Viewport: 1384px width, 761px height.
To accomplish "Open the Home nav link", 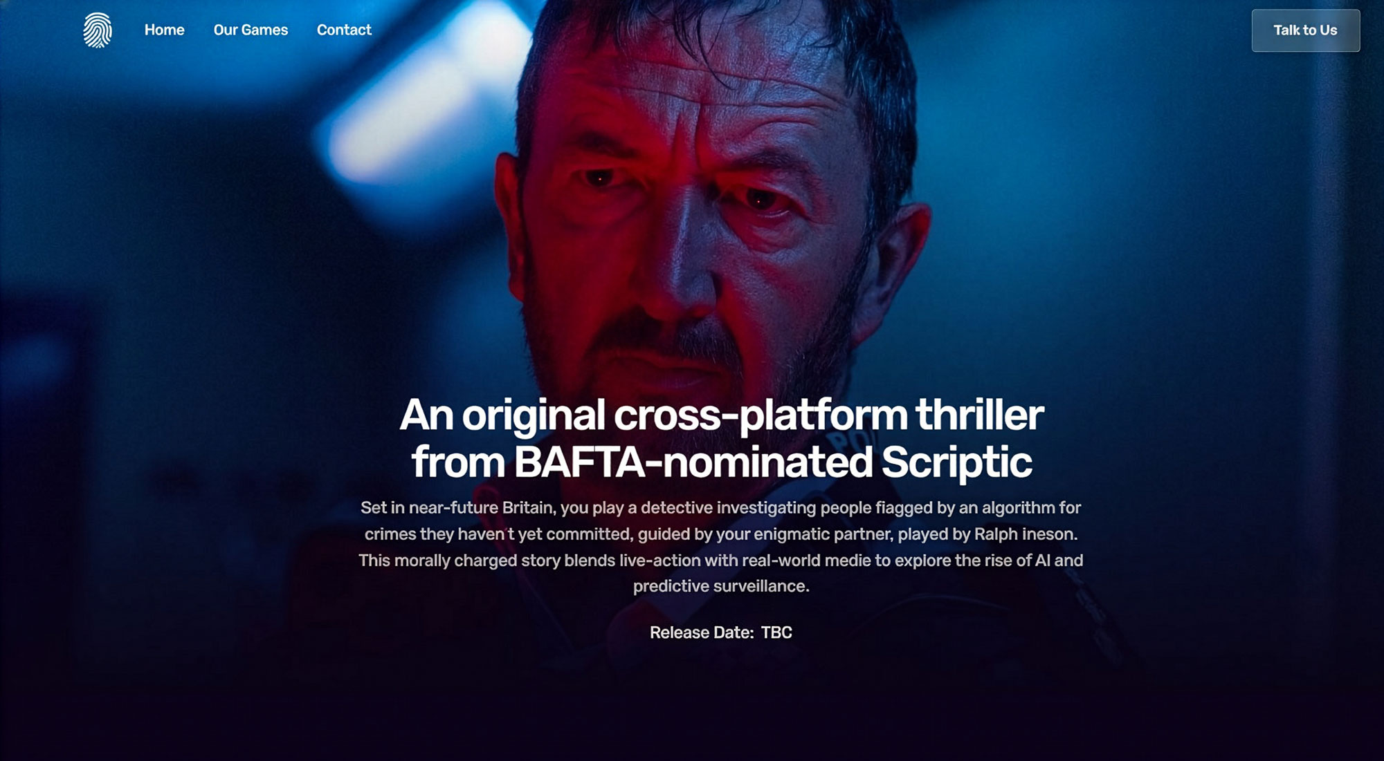I will click(x=165, y=30).
